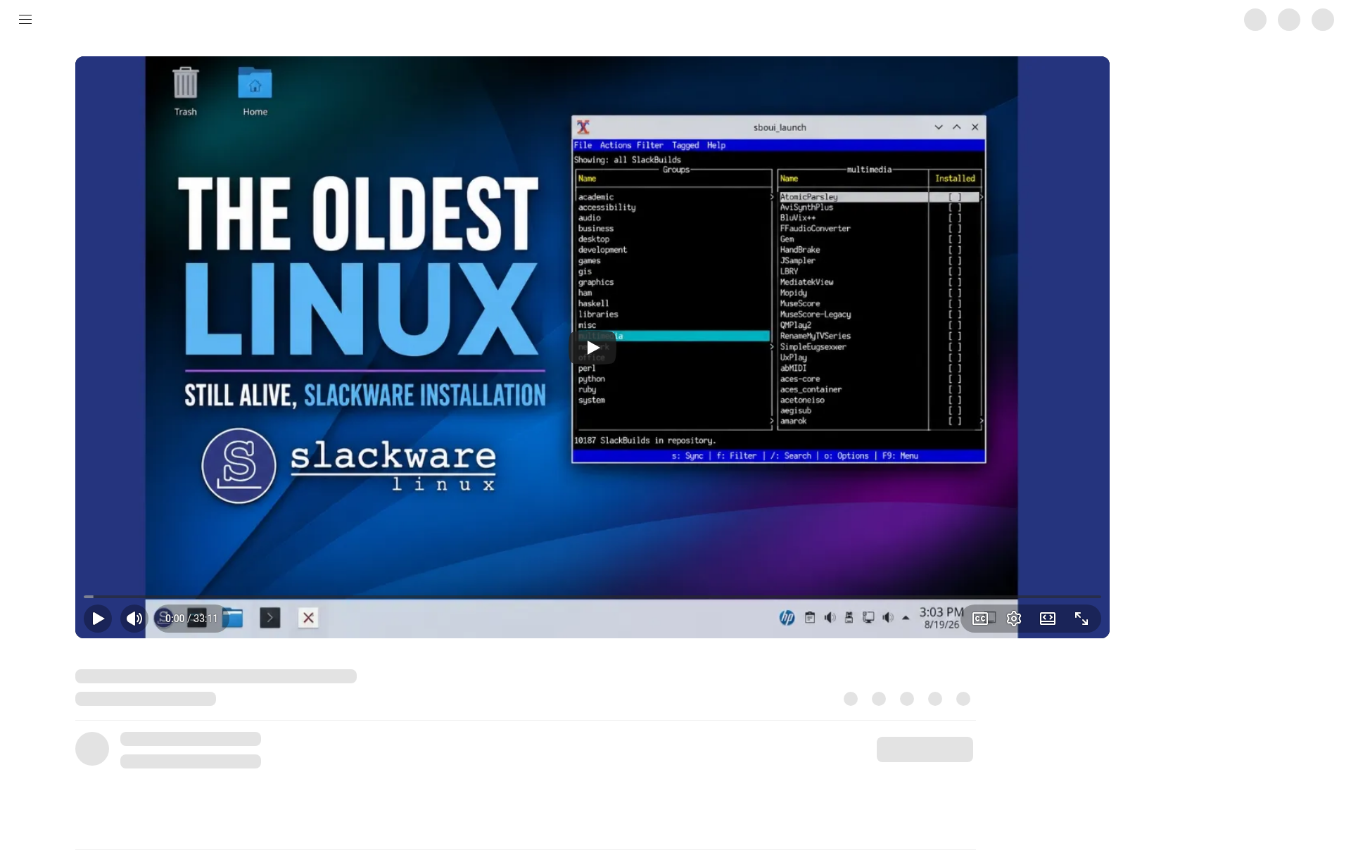Click the X logo icon in the sboui_launch title bar
This screenshot has height=867, width=1351.
(x=583, y=127)
